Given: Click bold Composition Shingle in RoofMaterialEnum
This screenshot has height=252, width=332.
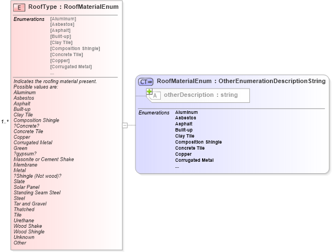Looking at the screenshot, I should click(x=198, y=142).
